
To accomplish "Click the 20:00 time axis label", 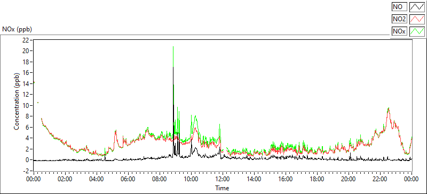I will click(x=349, y=179).
